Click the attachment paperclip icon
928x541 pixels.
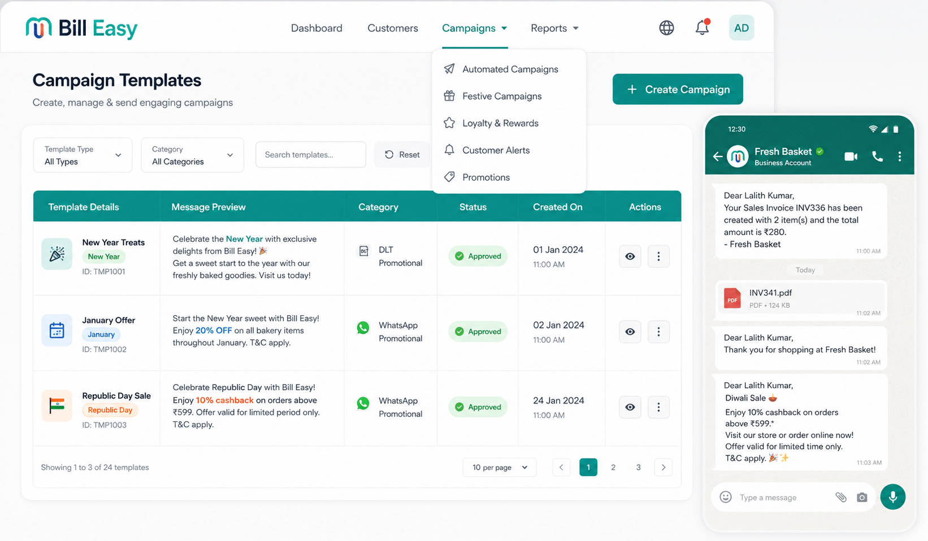click(x=841, y=497)
